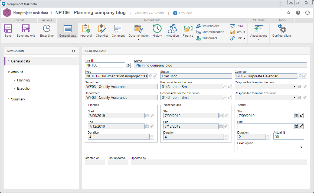
Task: Adjust Rescheduled Duration stepper arrows
Action: [226, 137]
